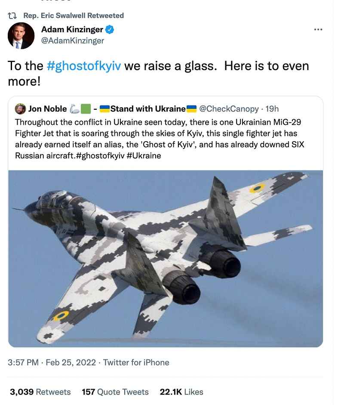Show the 22.1K Likes list

tap(181, 392)
